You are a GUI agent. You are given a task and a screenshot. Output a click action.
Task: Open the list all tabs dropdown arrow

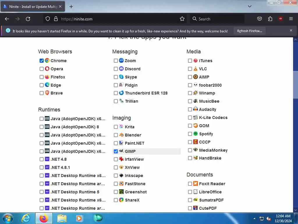pos(250,6)
